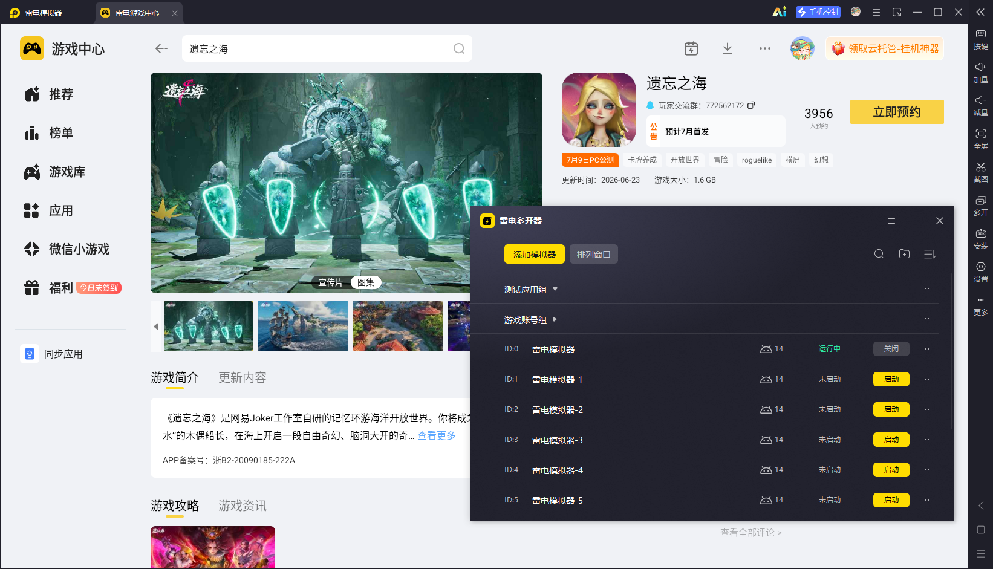
Task: Switch to the 雷电模拟器 tab
Action: pyautogui.click(x=44, y=13)
